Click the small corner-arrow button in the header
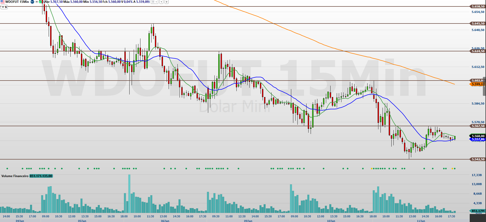The width and height of the screenshot is (486, 222). click(x=161, y=2)
